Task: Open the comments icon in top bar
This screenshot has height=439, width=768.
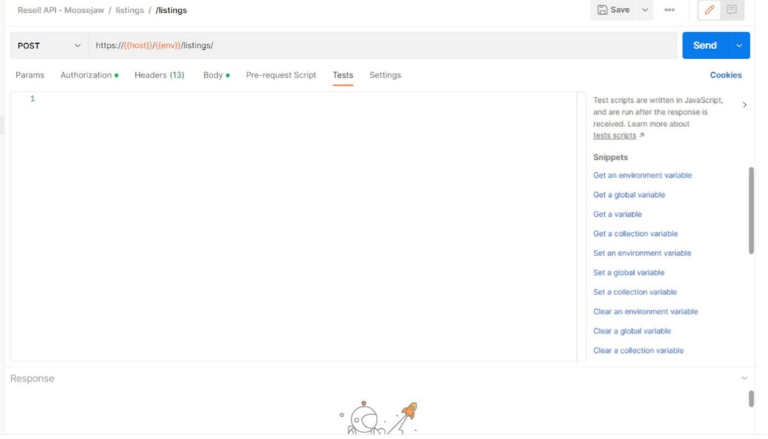Action: click(x=732, y=10)
